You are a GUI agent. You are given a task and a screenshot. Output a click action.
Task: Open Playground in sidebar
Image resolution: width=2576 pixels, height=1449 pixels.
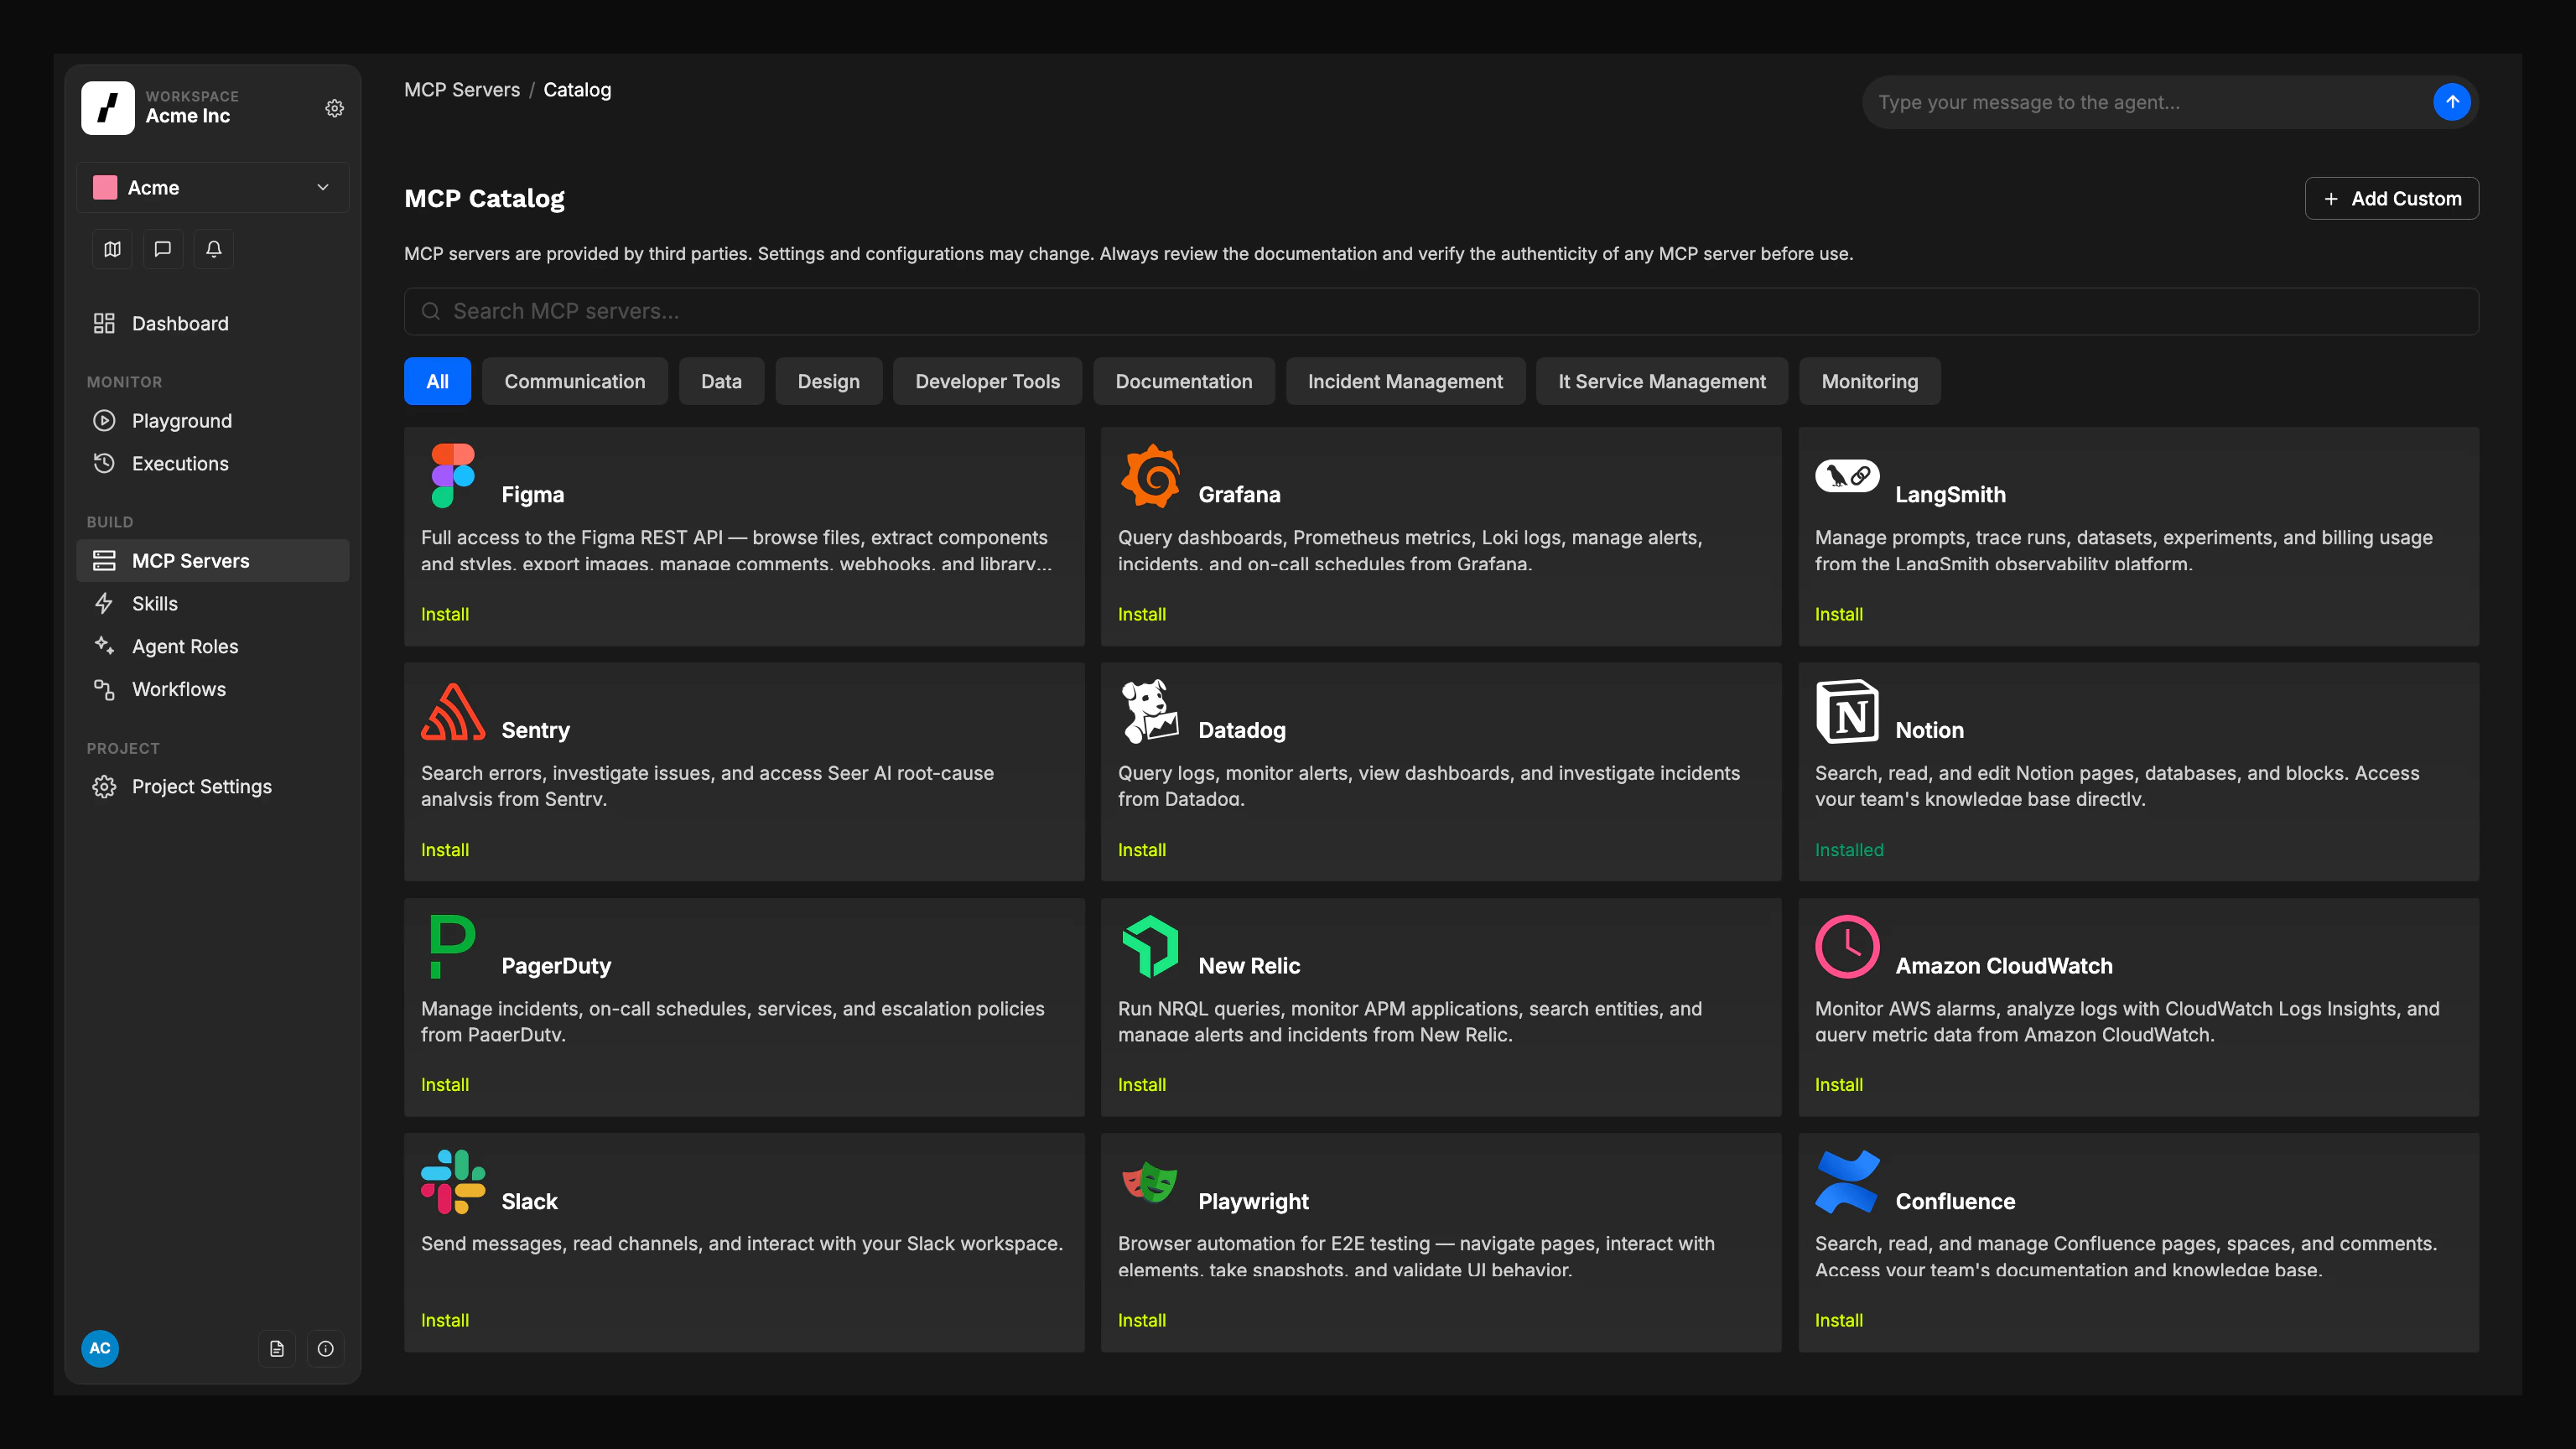tap(213, 421)
